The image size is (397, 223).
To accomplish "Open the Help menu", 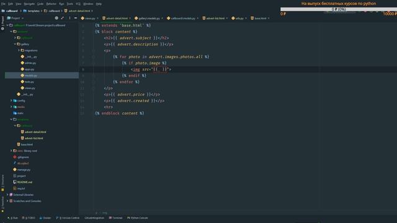I will [99, 4].
